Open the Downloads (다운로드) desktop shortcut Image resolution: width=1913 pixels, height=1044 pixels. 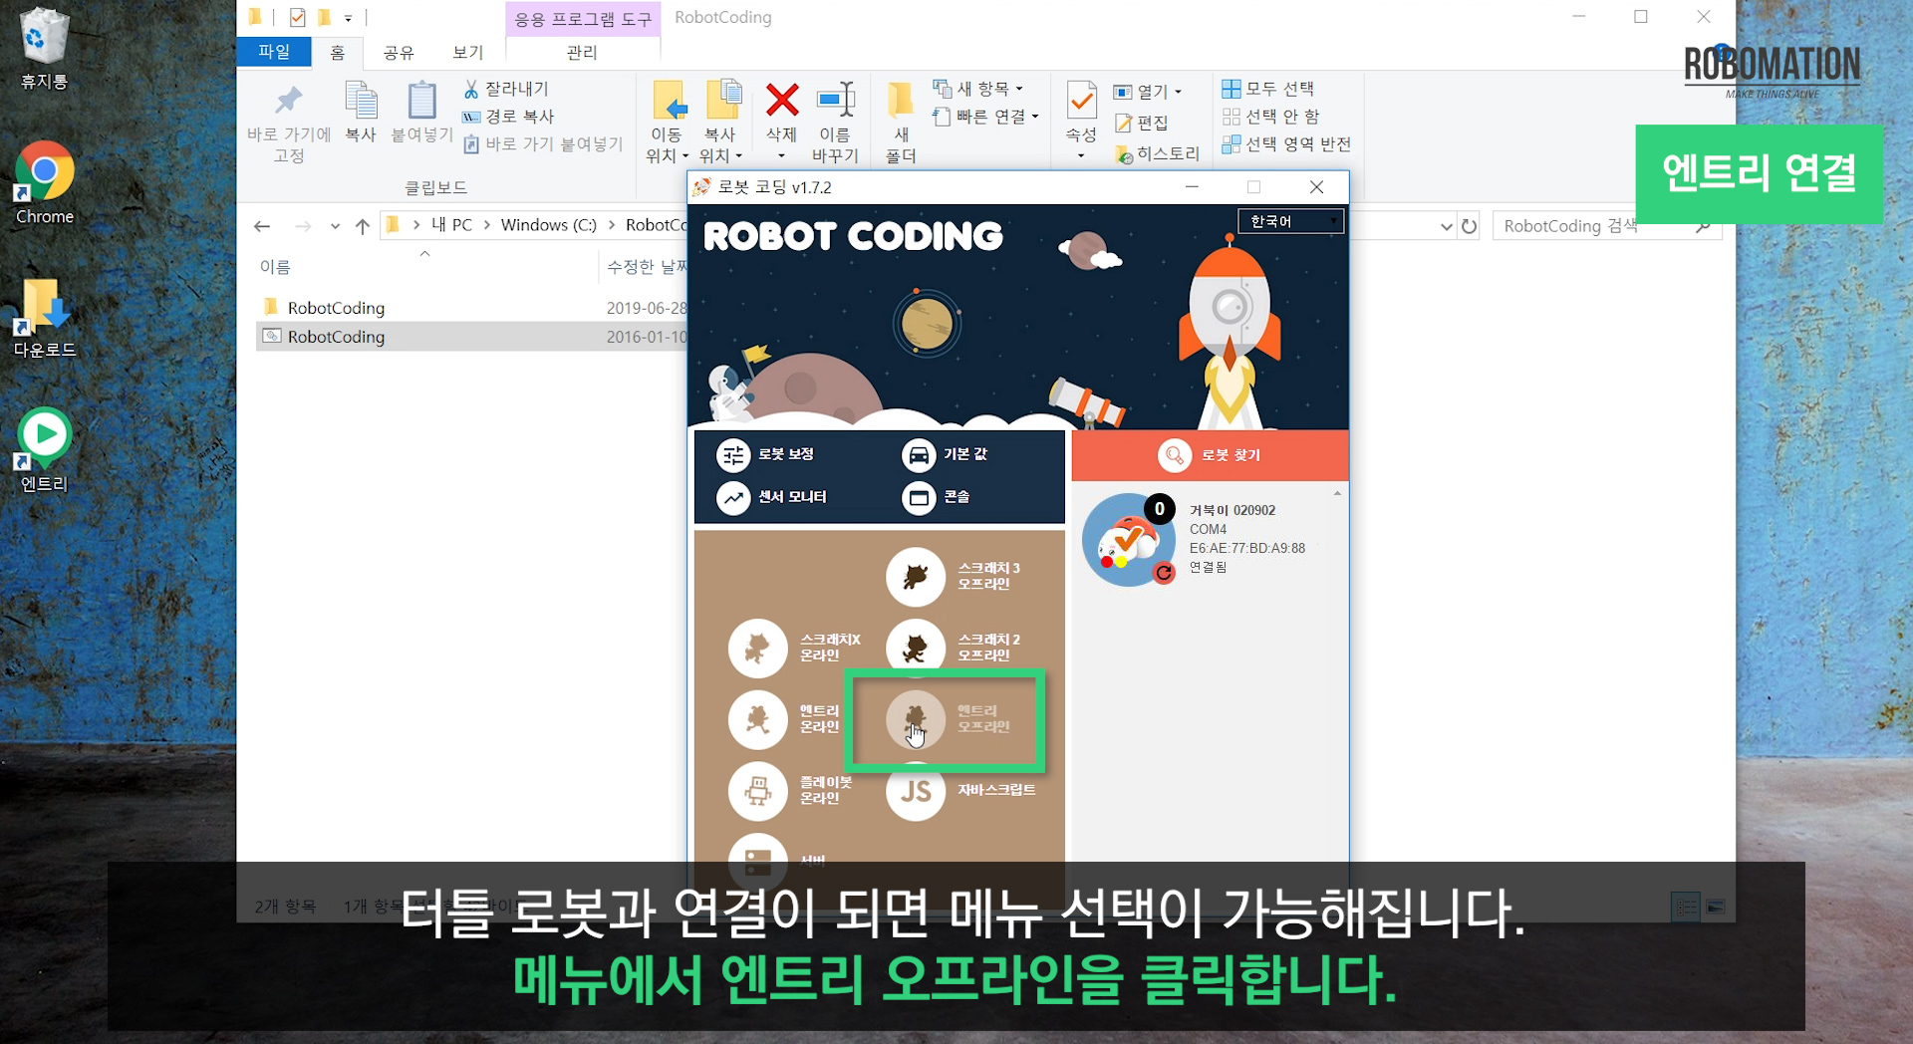coord(45,319)
